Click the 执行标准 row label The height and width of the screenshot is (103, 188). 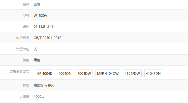[x=23, y=38]
